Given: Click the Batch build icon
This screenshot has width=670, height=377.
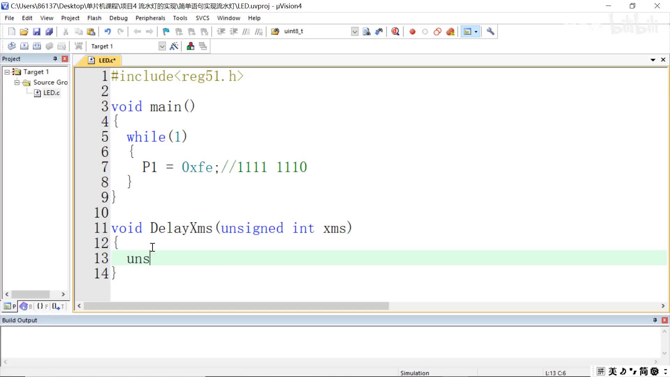Looking at the screenshot, I should click(x=49, y=46).
